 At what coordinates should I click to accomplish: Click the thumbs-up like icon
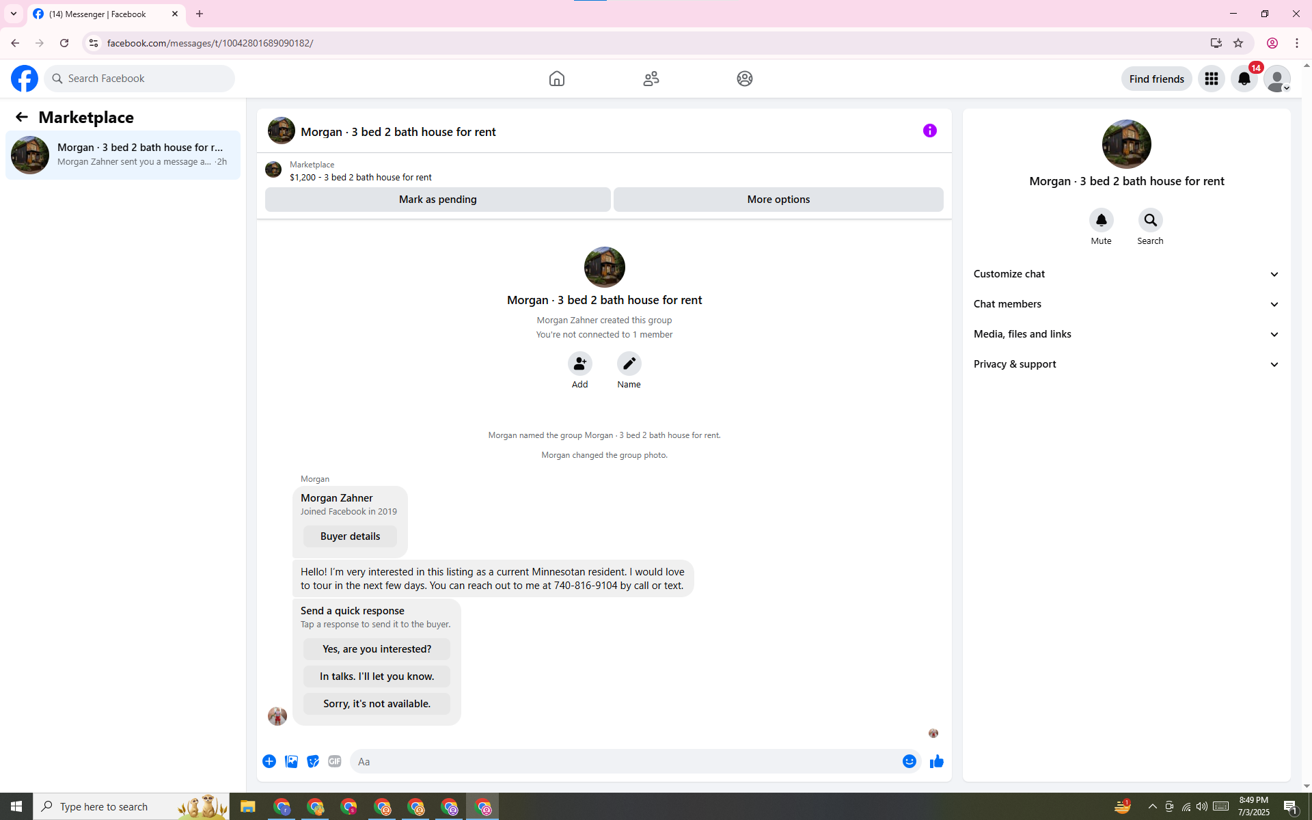(x=936, y=761)
